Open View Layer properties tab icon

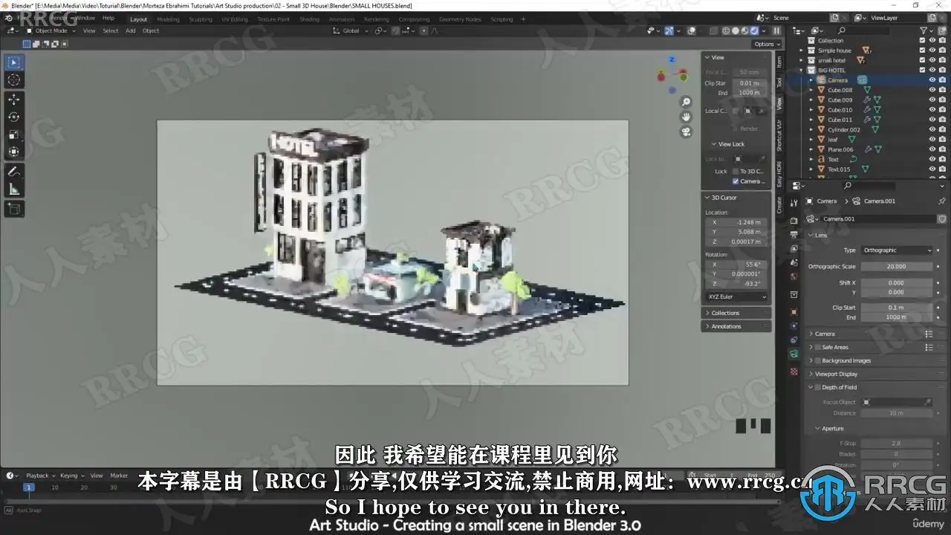click(794, 249)
